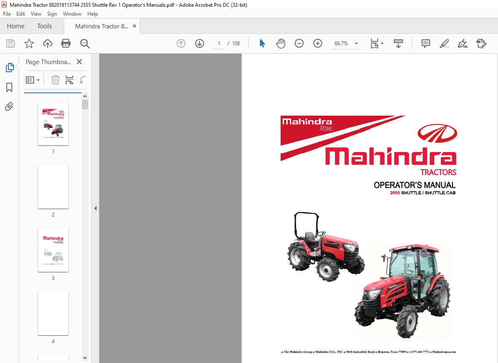The width and height of the screenshot is (498, 363).
Task: Add a comment sticky note
Action: [425, 43]
